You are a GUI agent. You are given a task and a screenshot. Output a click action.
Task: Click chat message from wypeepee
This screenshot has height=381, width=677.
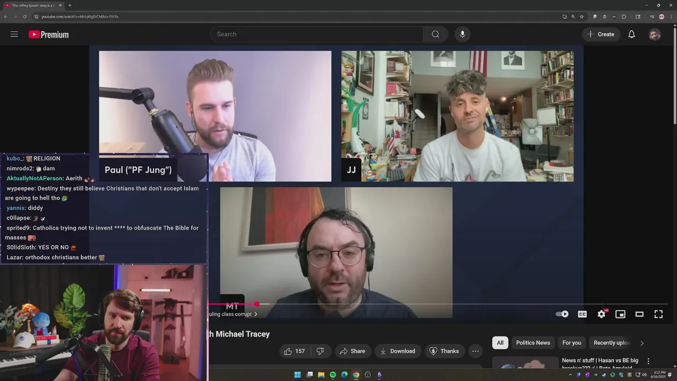tap(102, 193)
